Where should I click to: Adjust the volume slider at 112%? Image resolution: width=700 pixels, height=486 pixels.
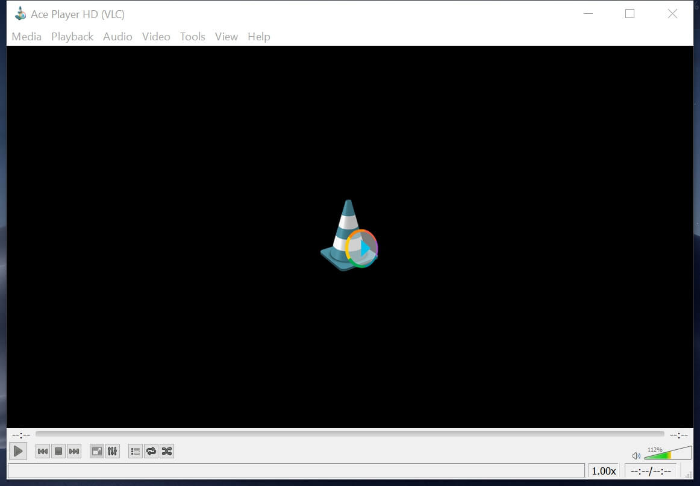(668, 452)
